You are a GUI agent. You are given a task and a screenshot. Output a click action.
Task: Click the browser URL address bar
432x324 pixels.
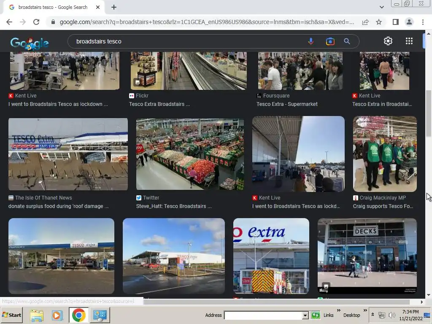(207, 22)
